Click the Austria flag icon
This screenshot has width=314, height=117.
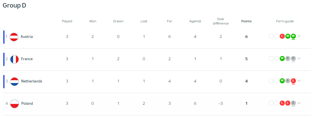pyautogui.click(x=14, y=37)
